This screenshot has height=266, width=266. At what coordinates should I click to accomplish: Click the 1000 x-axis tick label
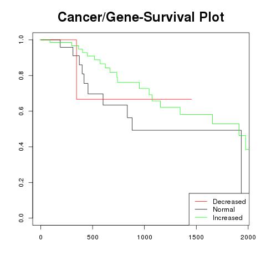point(145,237)
